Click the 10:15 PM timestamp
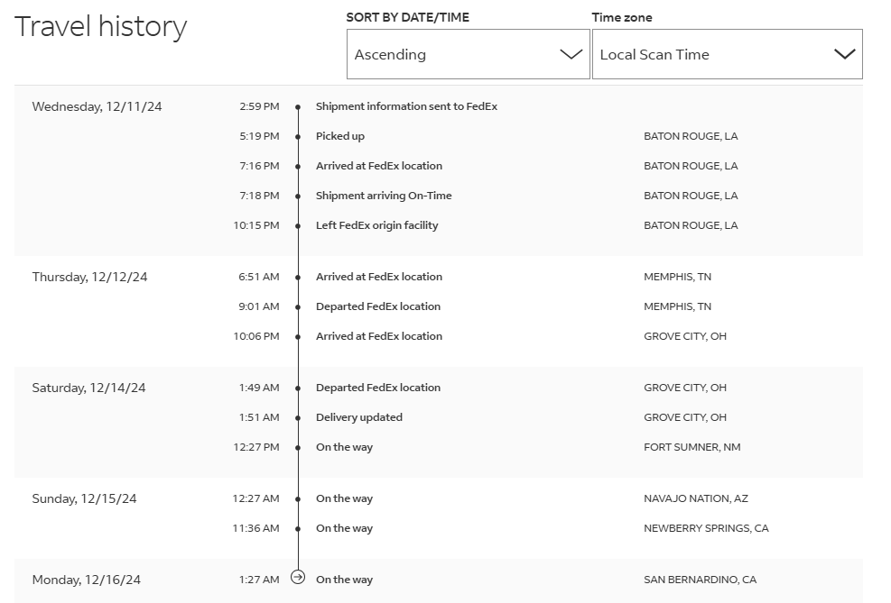The width and height of the screenshot is (891, 603). 256,225
